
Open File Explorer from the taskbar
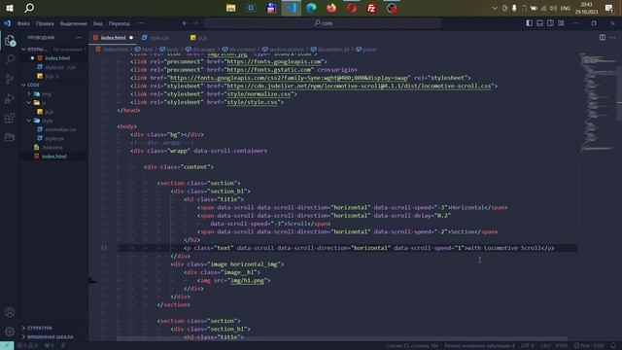click(x=231, y=8)
